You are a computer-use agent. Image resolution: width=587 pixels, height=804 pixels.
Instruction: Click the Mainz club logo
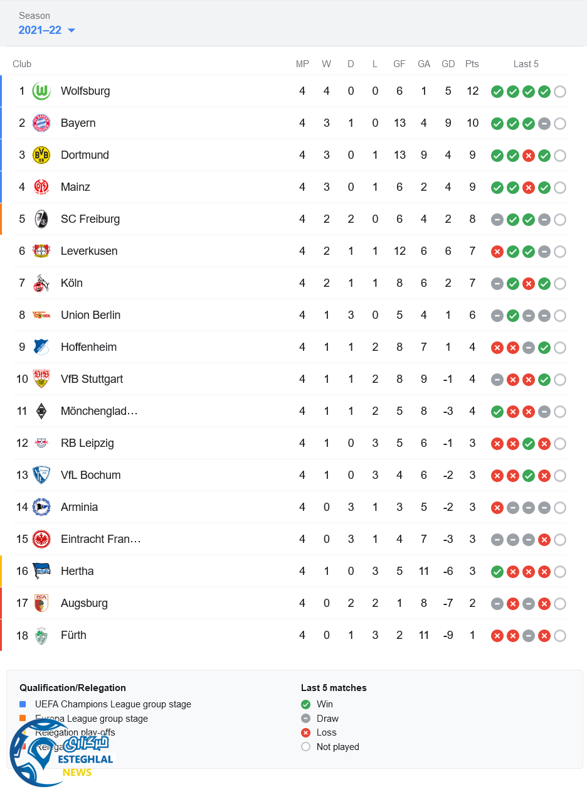point(41,187)
